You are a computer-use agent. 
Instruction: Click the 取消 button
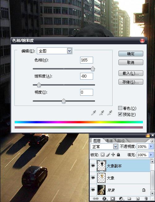131,62
